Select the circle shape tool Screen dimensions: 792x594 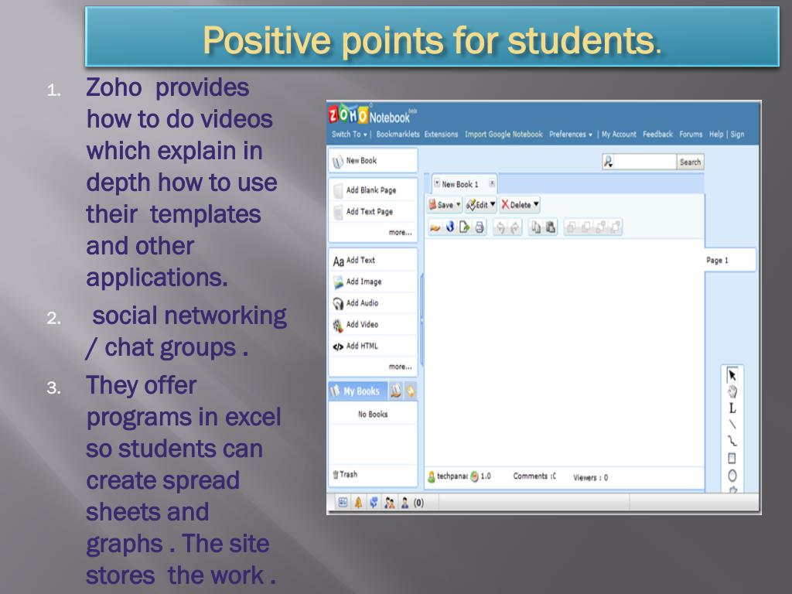click(732, 475)
